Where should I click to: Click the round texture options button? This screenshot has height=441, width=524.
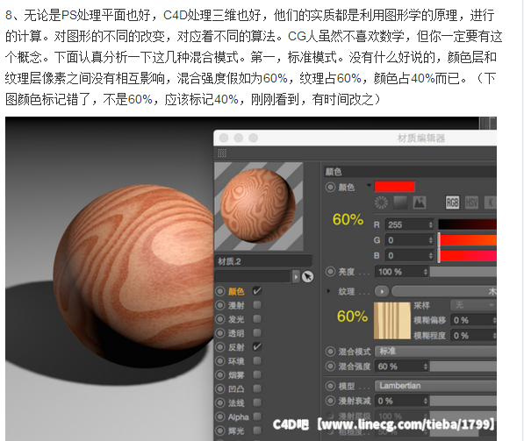[382, 291]
